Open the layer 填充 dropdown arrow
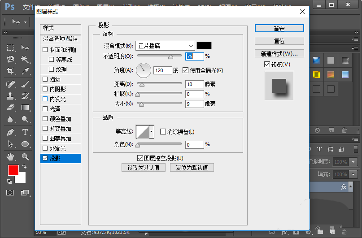 click(353, 174)
